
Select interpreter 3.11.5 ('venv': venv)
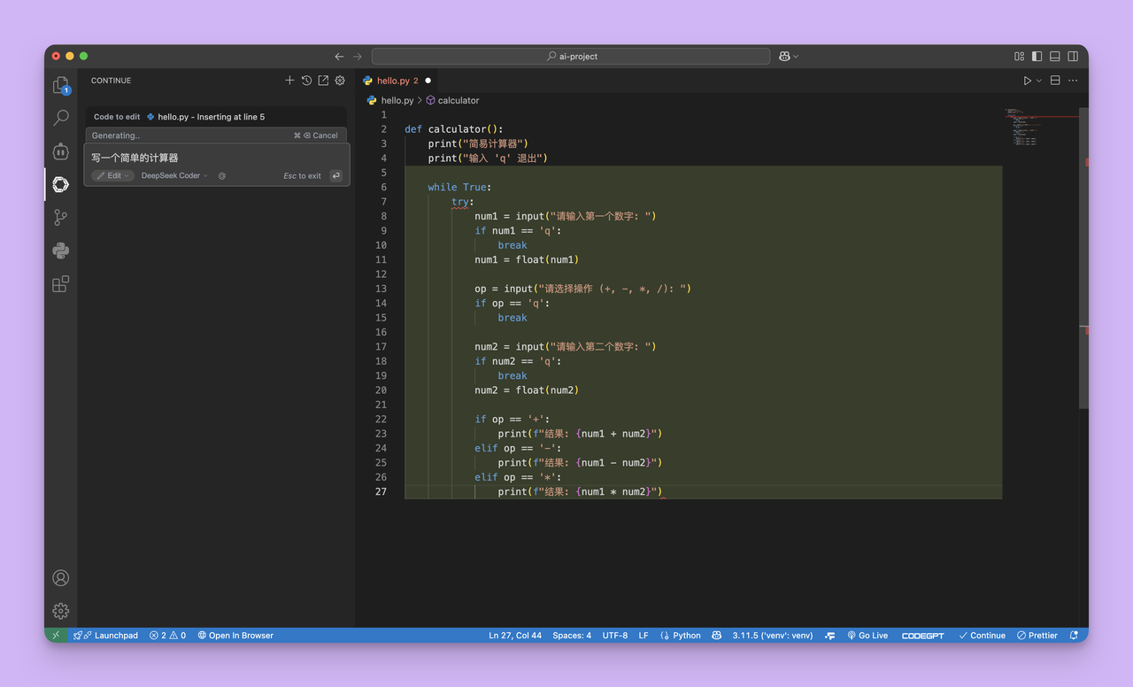(773, 636)
